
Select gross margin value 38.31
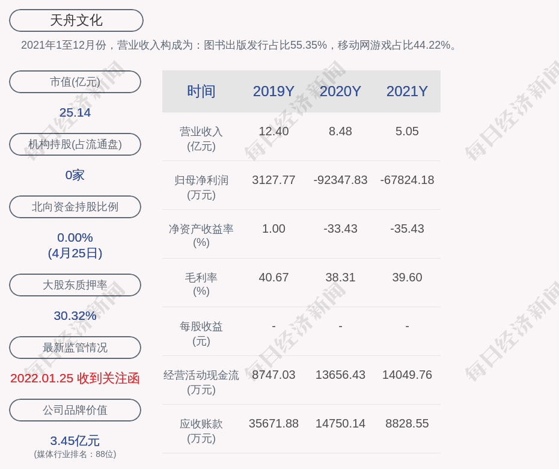click(340, 277)
